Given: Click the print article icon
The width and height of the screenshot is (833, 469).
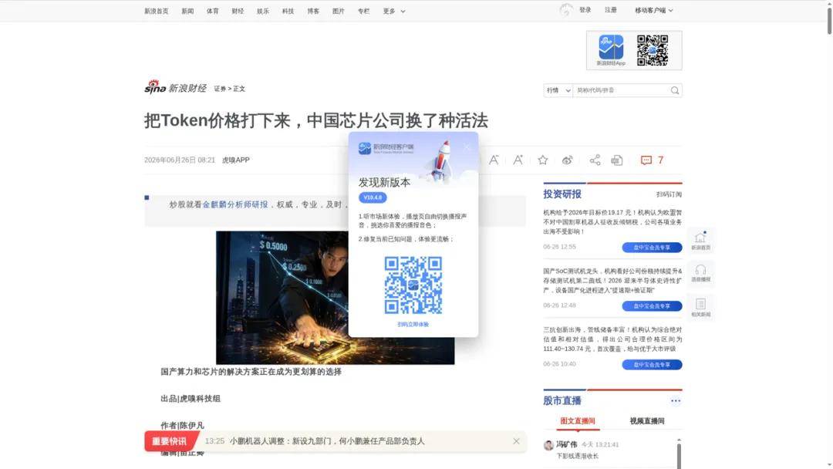Looking at the screenshot, I should click(x=617, y=160).
